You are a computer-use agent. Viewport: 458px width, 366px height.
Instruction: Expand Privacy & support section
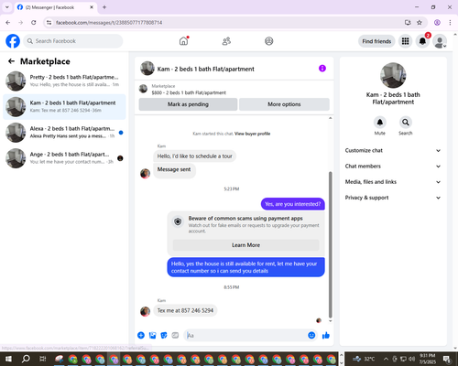point(393,198)
